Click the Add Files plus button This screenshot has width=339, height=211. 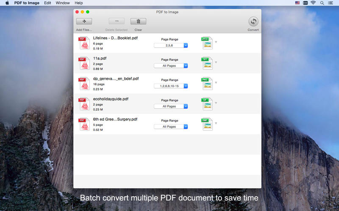(x=84, y=22)
